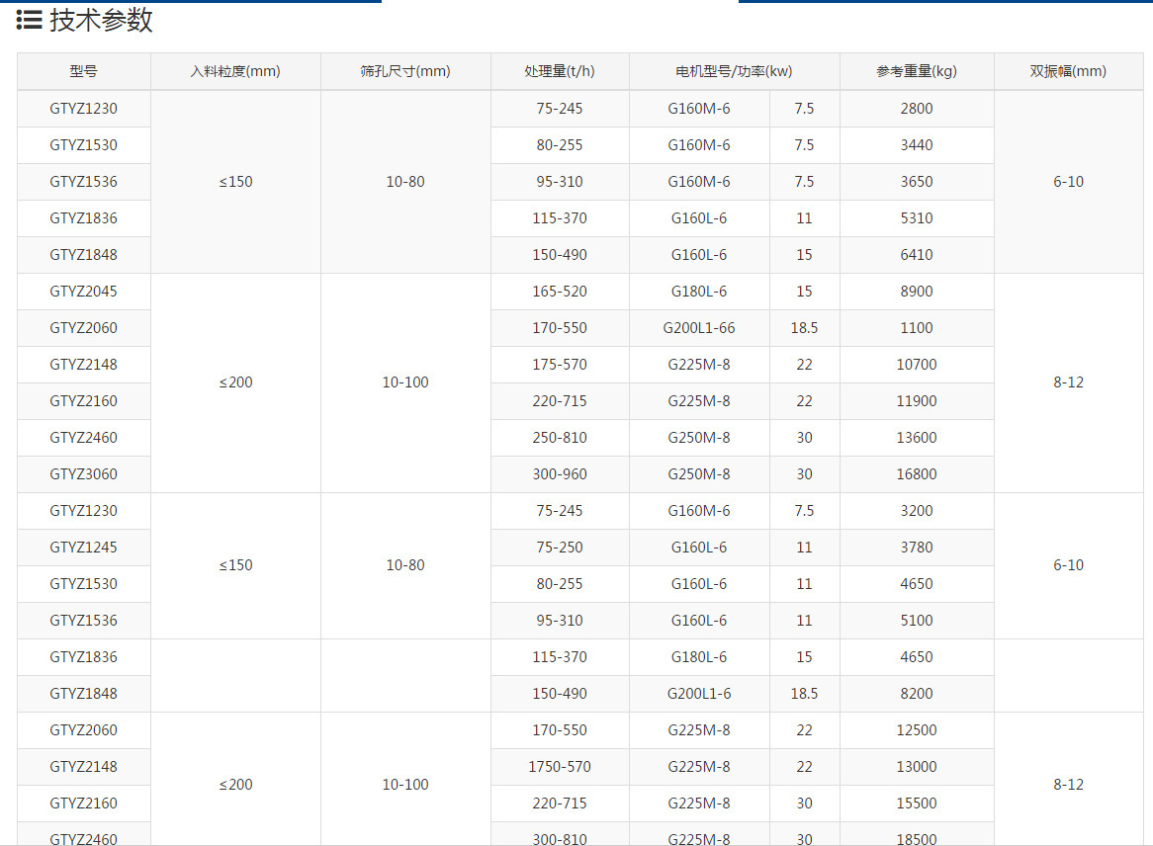Click the 1750-570 throughput cell
The height and width of the screenshot is (846, 1153).
[x=560, y=767]
